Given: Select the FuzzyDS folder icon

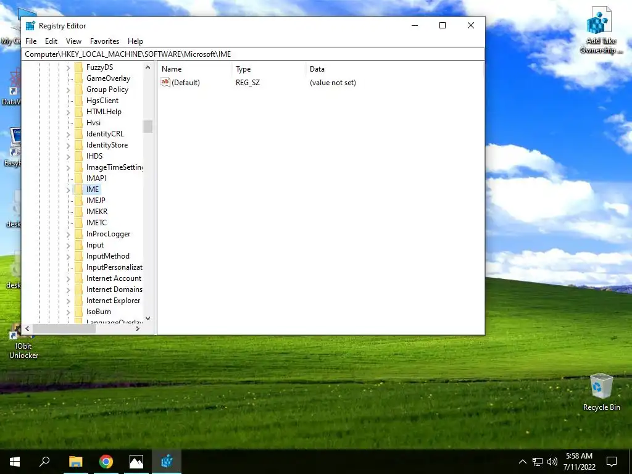Looking at the screenshot, I should click(x=78, y=67).
